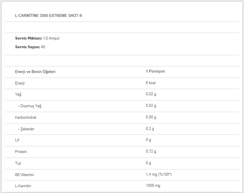The height and width of the screenshot is (193, 244).
Task: Select the Tuz row label
Action: tap(18, 163)
